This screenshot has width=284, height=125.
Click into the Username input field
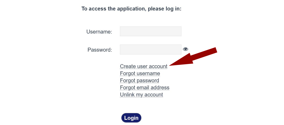pos(150,31)
